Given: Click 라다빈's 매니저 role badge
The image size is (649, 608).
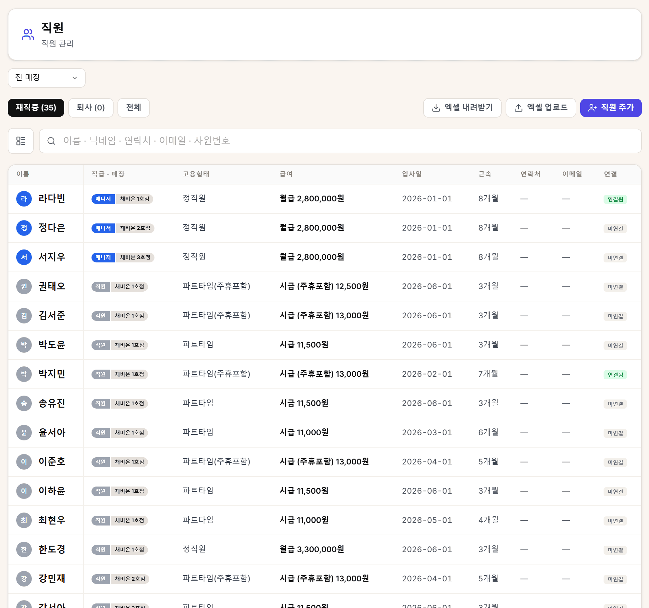Looking at the screenshot, I should pyautogui.click(x=103, y=199).
